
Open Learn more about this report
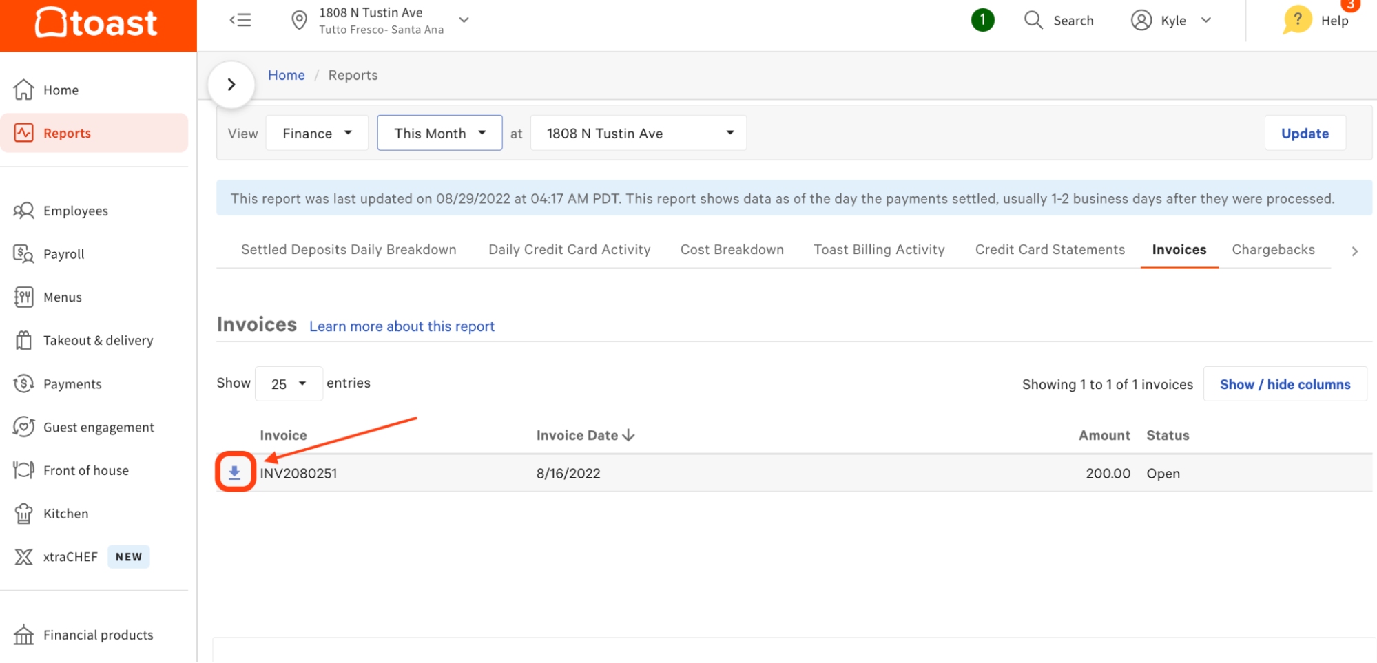(x=402, y=326)
